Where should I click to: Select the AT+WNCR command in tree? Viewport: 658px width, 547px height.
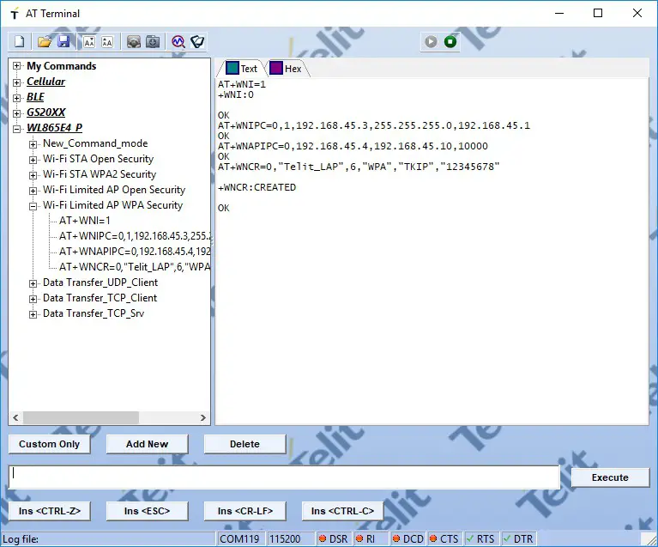135,267
